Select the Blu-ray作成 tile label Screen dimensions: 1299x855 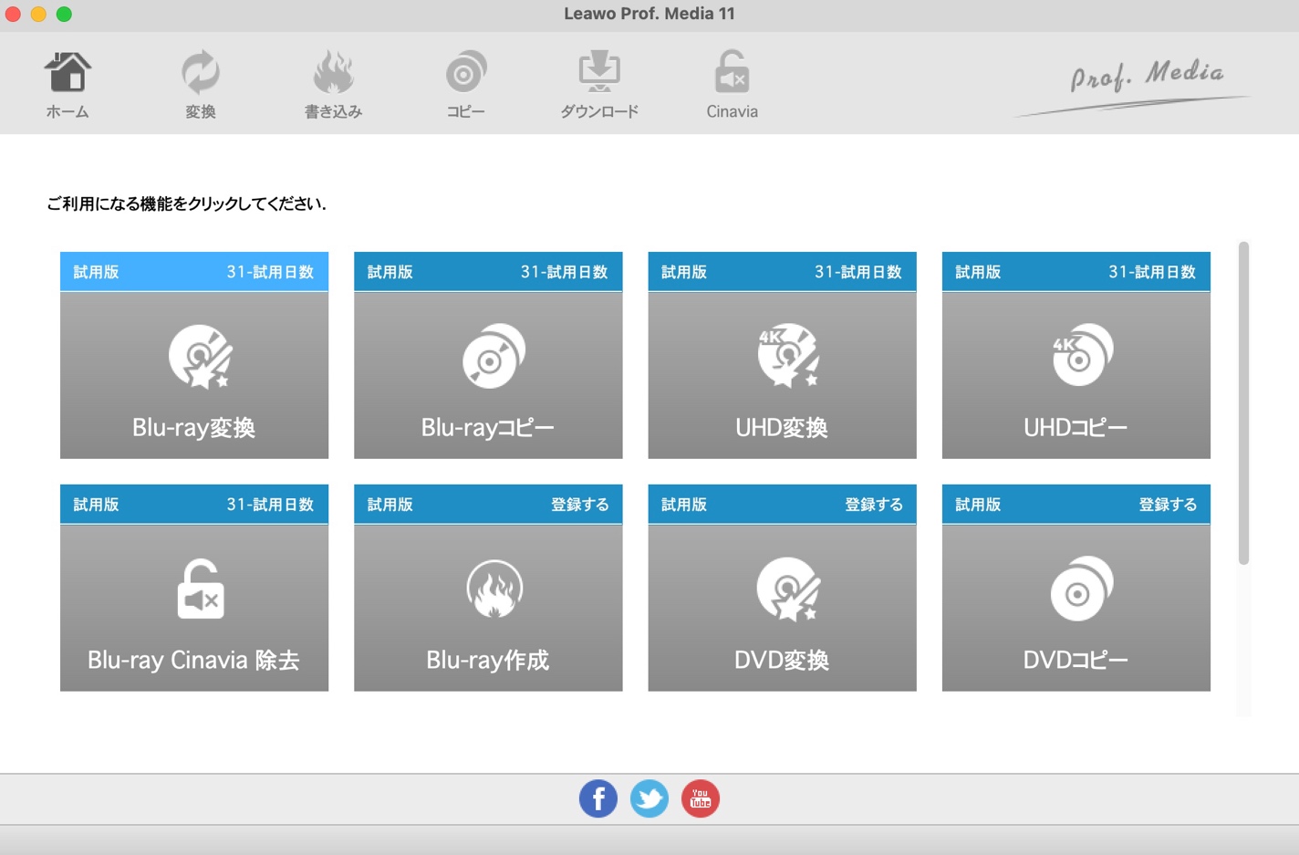(487, 660)
